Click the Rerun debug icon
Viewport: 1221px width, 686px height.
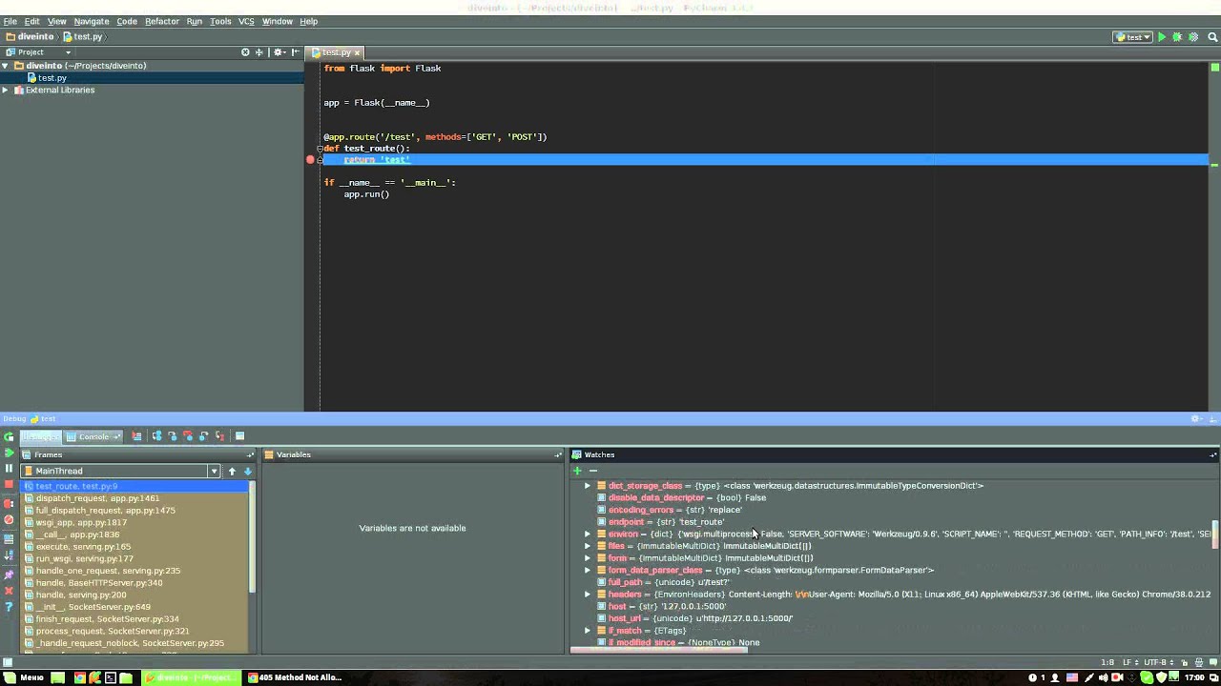coord(9,437)
